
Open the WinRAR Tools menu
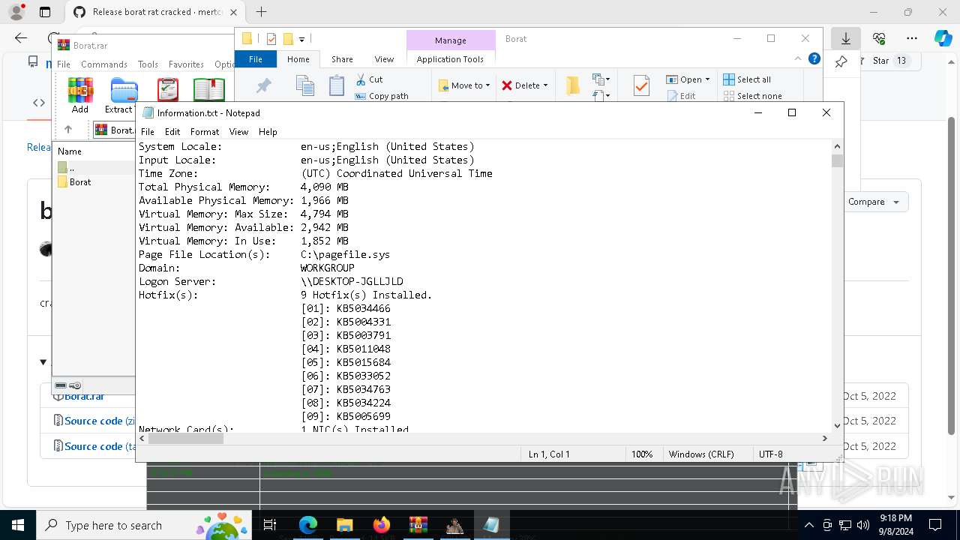tap(148, 64)
